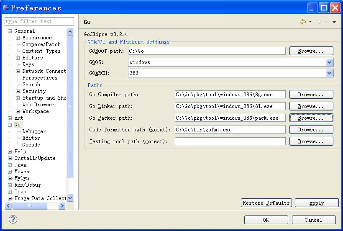Browse for the GOROOT path
The height and width of the screenshot is (231, 343).
coord(311,51)
